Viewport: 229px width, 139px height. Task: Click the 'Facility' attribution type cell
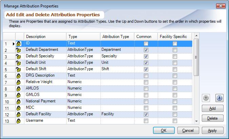click(x=117, y=114)
